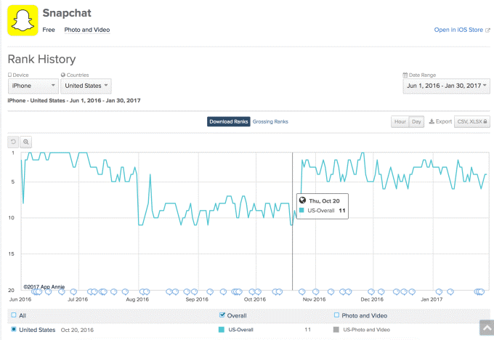Select the Download Ranks tab
This screenshot has width=494, height=340.
[229, 121]
